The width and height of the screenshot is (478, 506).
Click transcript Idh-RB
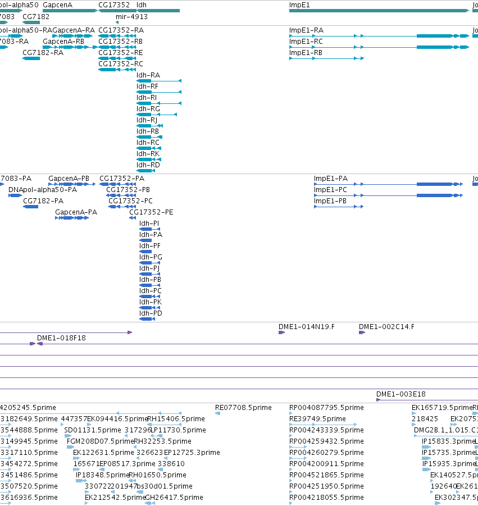[x=148, y=131]
